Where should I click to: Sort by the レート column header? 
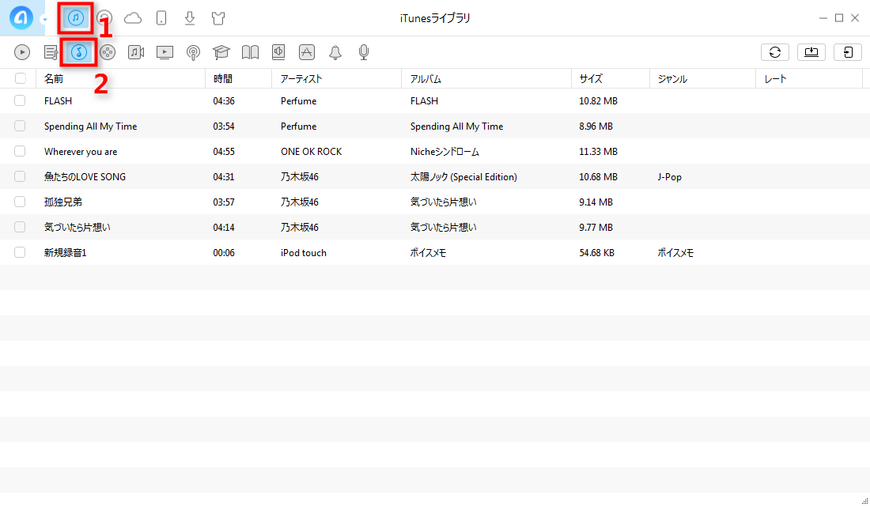pyautogui.click(x=810, y=79)
